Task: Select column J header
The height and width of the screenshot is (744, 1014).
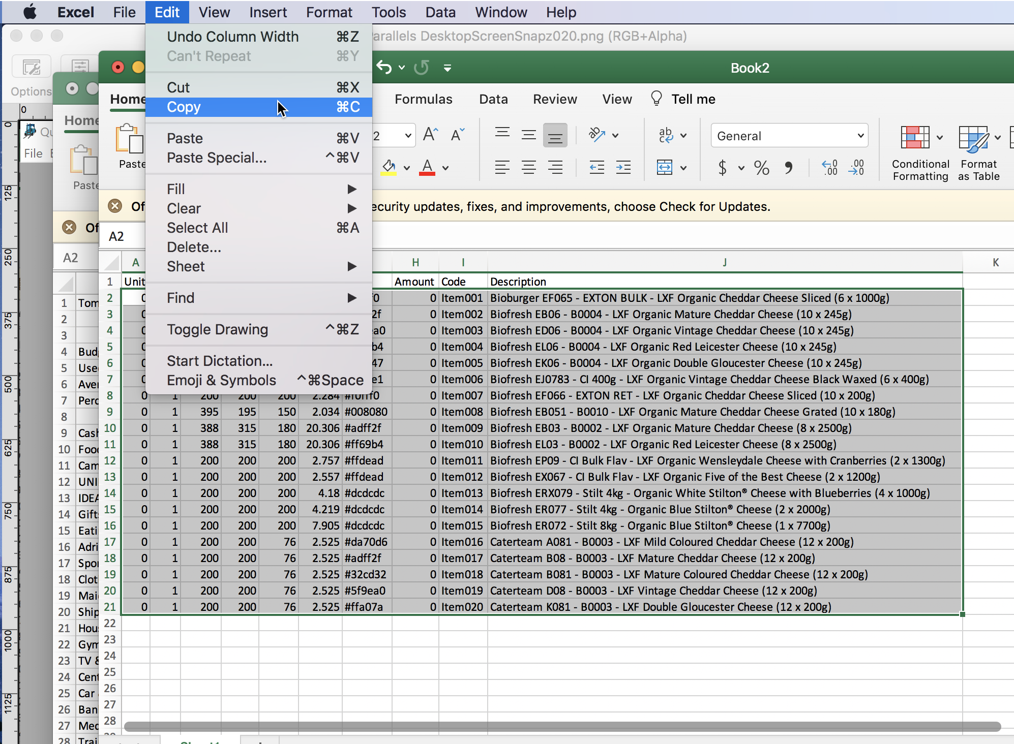Action: point(725,262)
